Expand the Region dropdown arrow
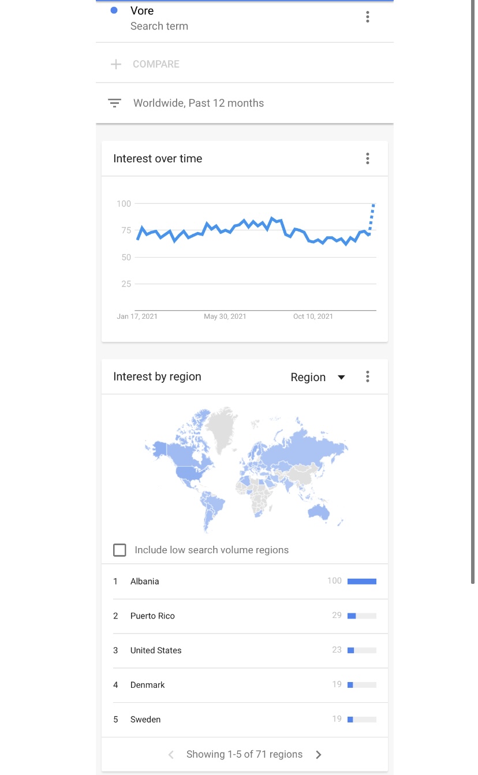Image resolution: width=478 pixels, height=775 pixels. click(341, 377)
